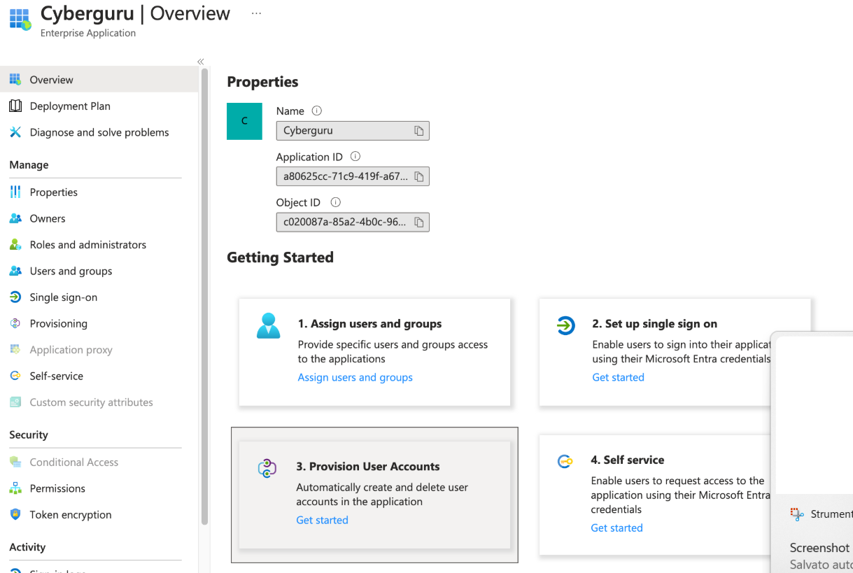This screenshot has width=853, height=573.
Task: Copy the Object ID value
Action: pos(418,222)
